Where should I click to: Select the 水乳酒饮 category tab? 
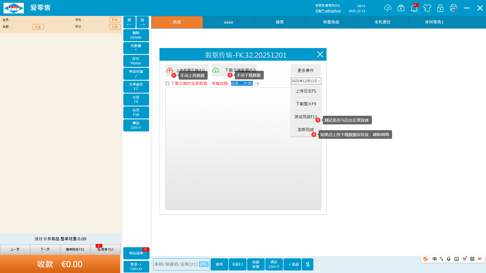point(382,22)
